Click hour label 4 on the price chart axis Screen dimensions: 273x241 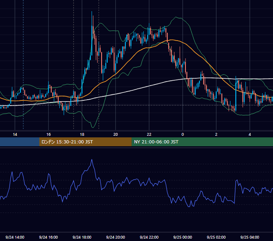(x=250, y=134)
